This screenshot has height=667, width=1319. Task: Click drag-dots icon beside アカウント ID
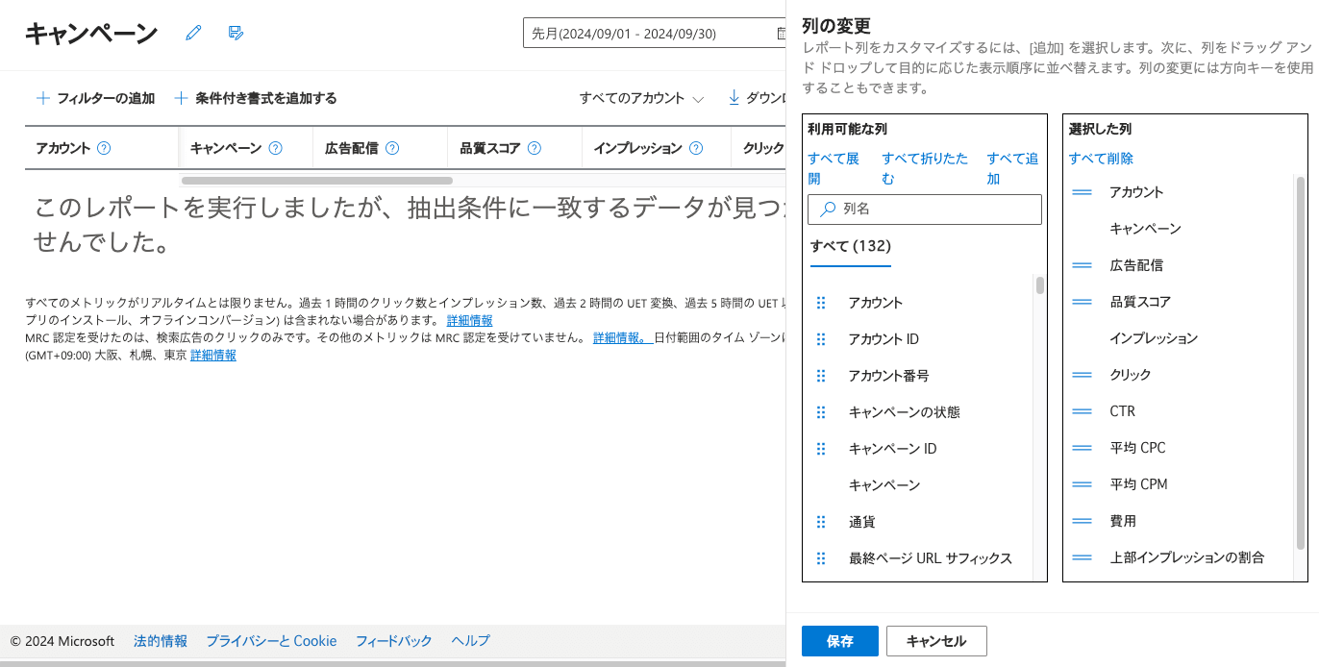tap(821, 339)
